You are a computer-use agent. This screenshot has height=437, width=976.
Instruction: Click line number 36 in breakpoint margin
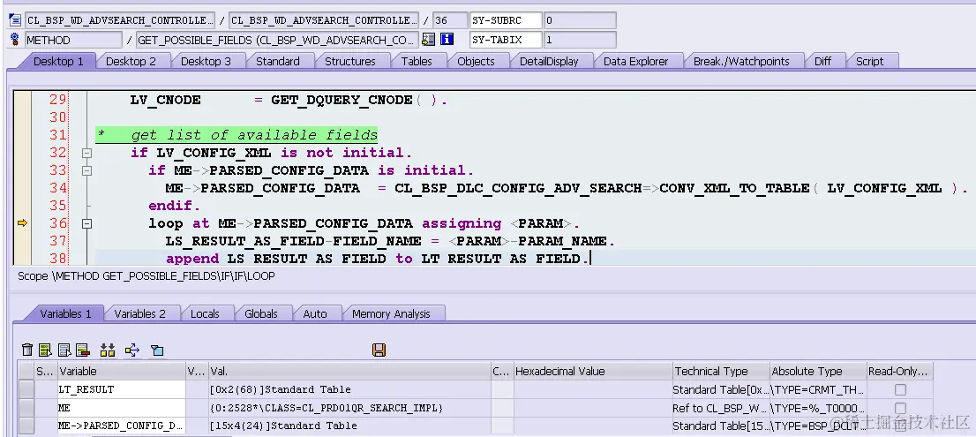(58, 223)
